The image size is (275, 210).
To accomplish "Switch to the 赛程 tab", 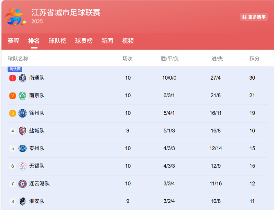I will coord(13,41).
